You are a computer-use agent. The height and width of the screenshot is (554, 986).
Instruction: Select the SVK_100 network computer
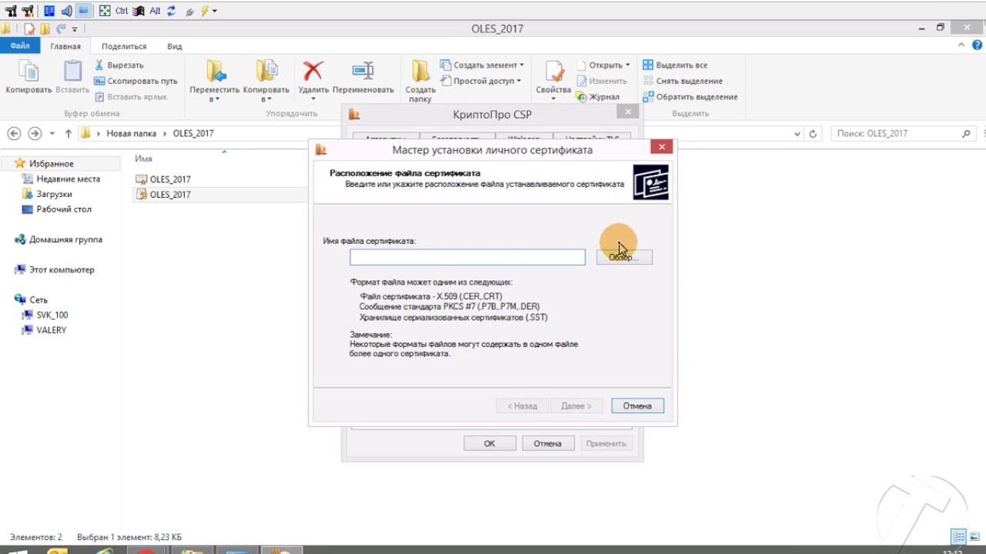click(52, 315)
